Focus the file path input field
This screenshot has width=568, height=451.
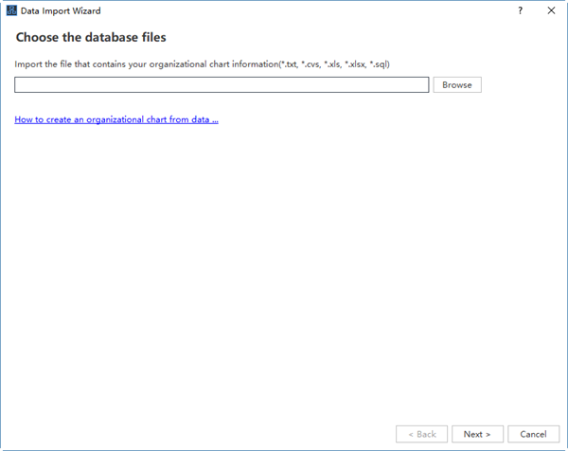[x=222, y=85]
